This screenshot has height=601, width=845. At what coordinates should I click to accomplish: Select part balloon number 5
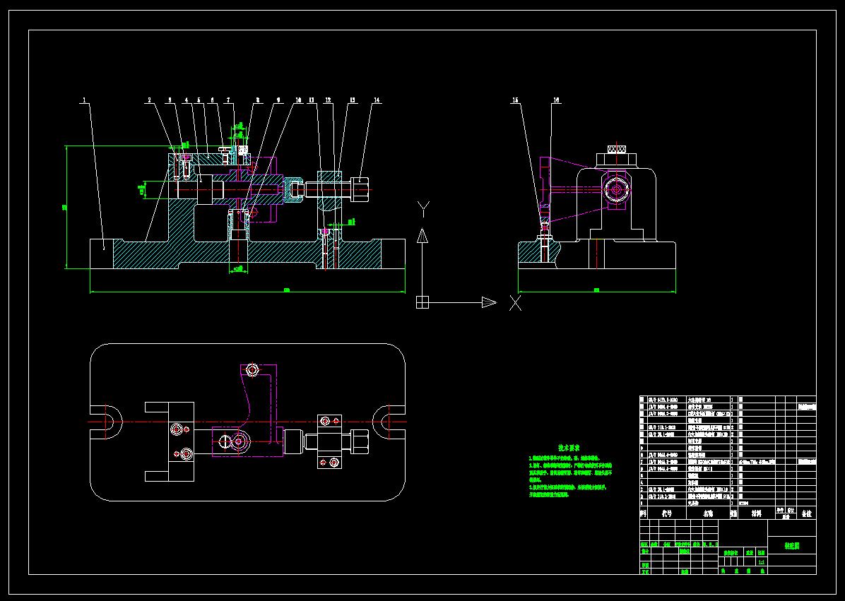coord(199,100)
